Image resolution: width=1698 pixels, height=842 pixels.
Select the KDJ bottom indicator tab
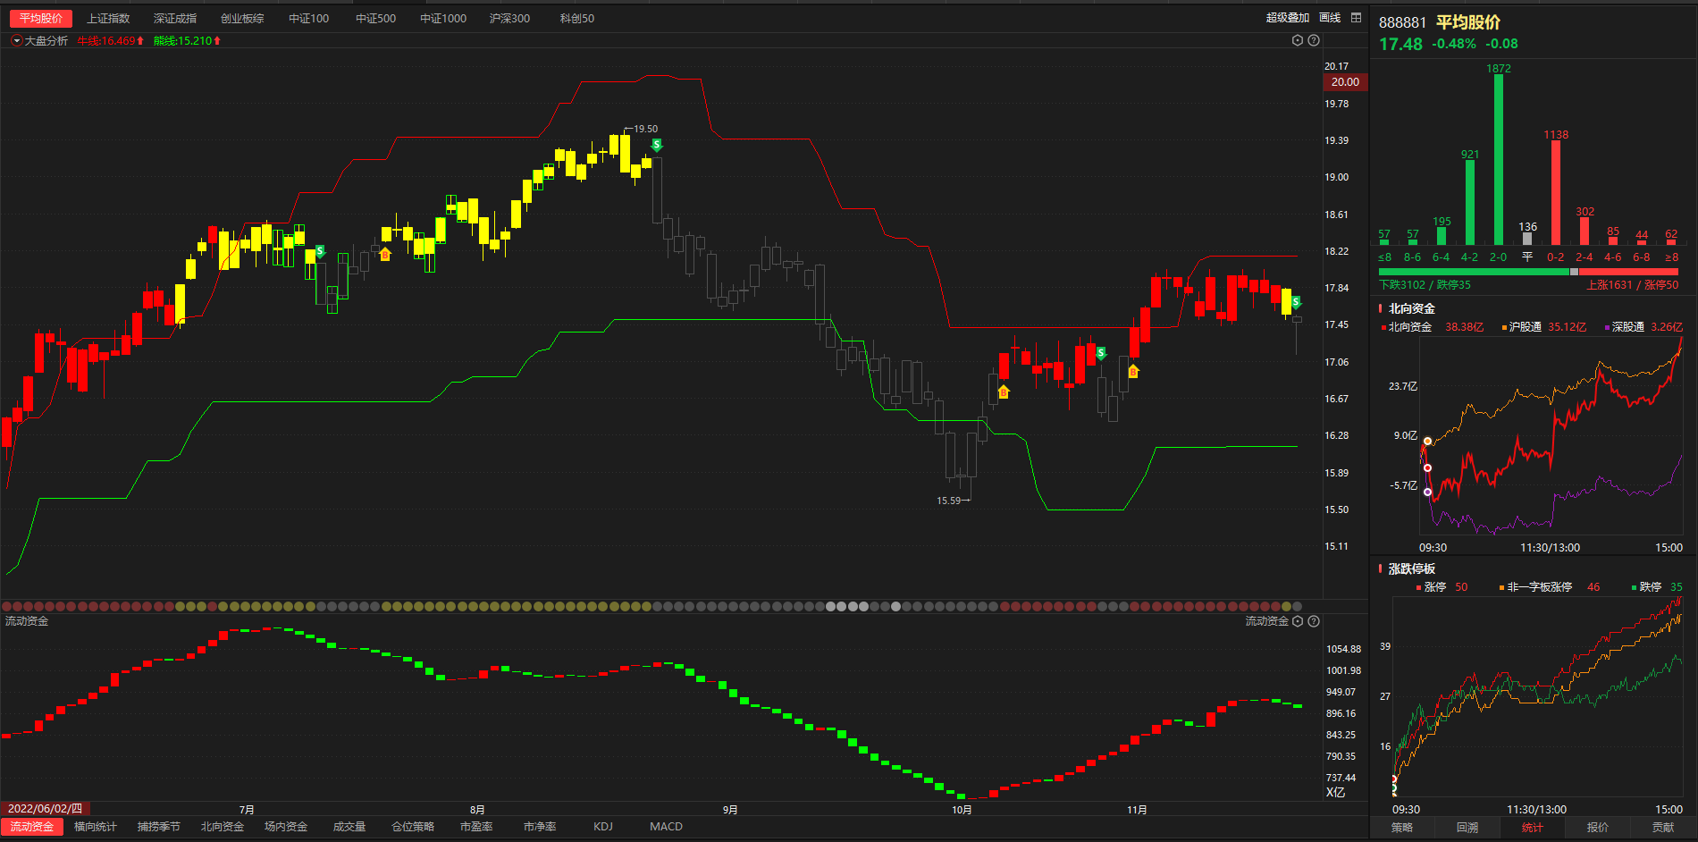(x=603, y=827)
